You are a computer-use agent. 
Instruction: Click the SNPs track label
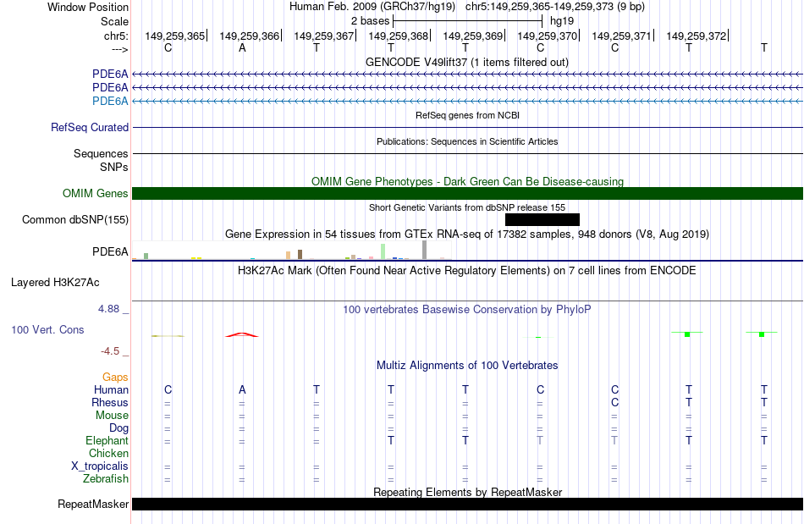point(114,167)
